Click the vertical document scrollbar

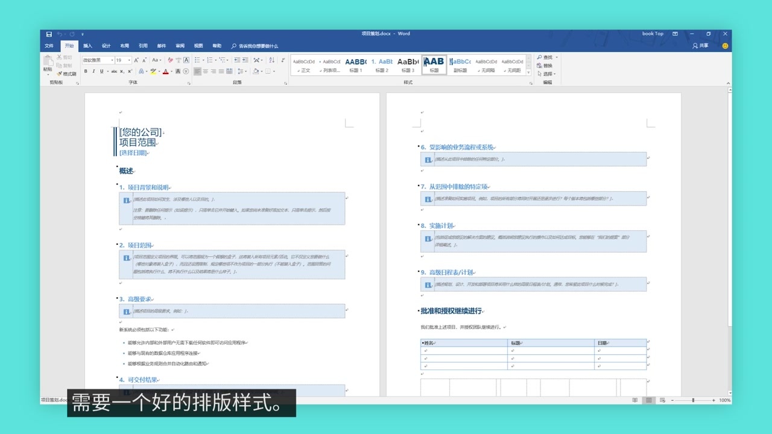click(x=729, y=241)
